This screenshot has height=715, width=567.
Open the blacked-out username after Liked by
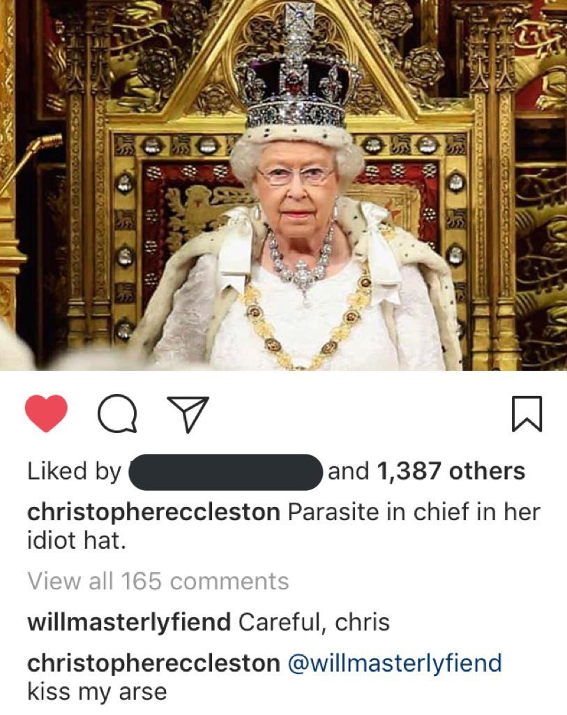[x=226, y=472]
